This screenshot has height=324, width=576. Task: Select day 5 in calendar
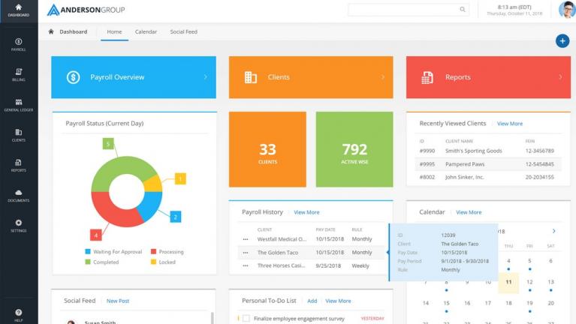[529, 261]
